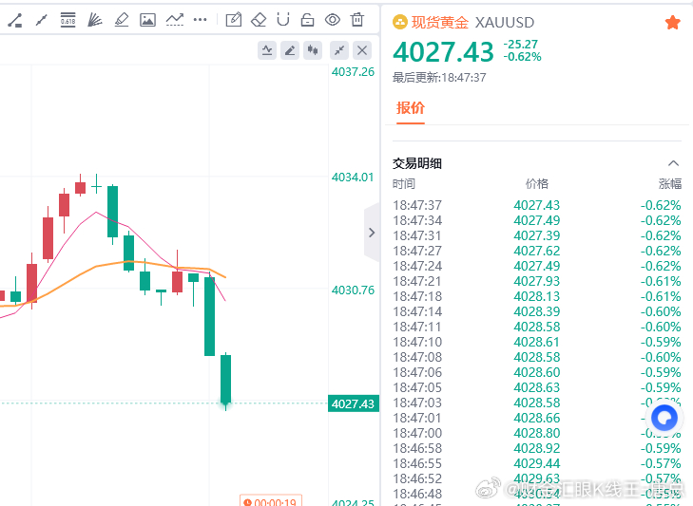Change the candlestick chart type

tap(313, 50)
